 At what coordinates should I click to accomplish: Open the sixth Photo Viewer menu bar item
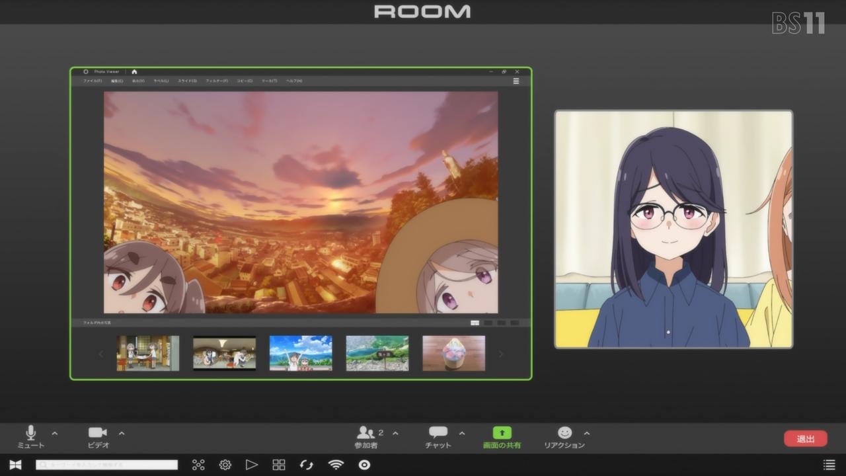[217, 81]
